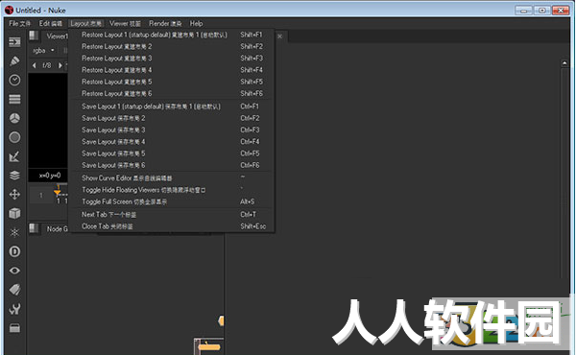
Task: Choose Save Layout 4
Action: pos(172,142)
